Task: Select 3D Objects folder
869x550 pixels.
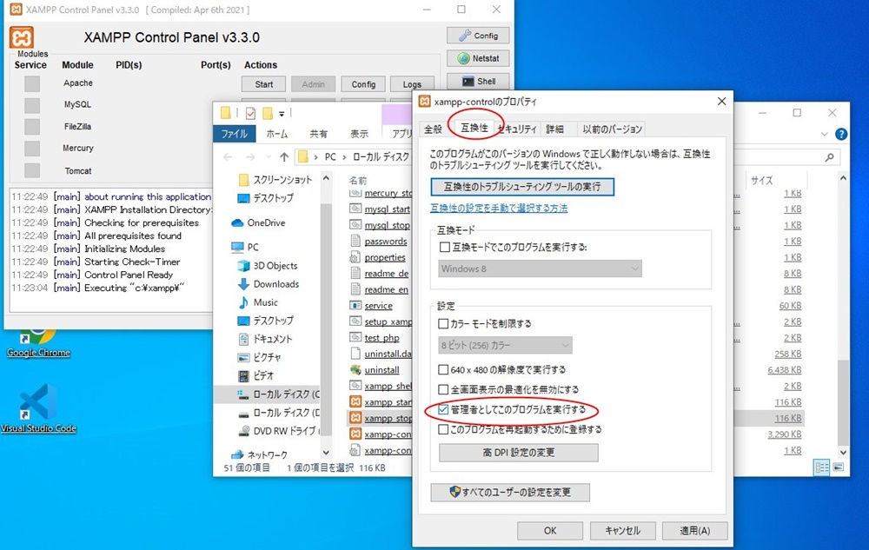Action: tap(269, 265)
